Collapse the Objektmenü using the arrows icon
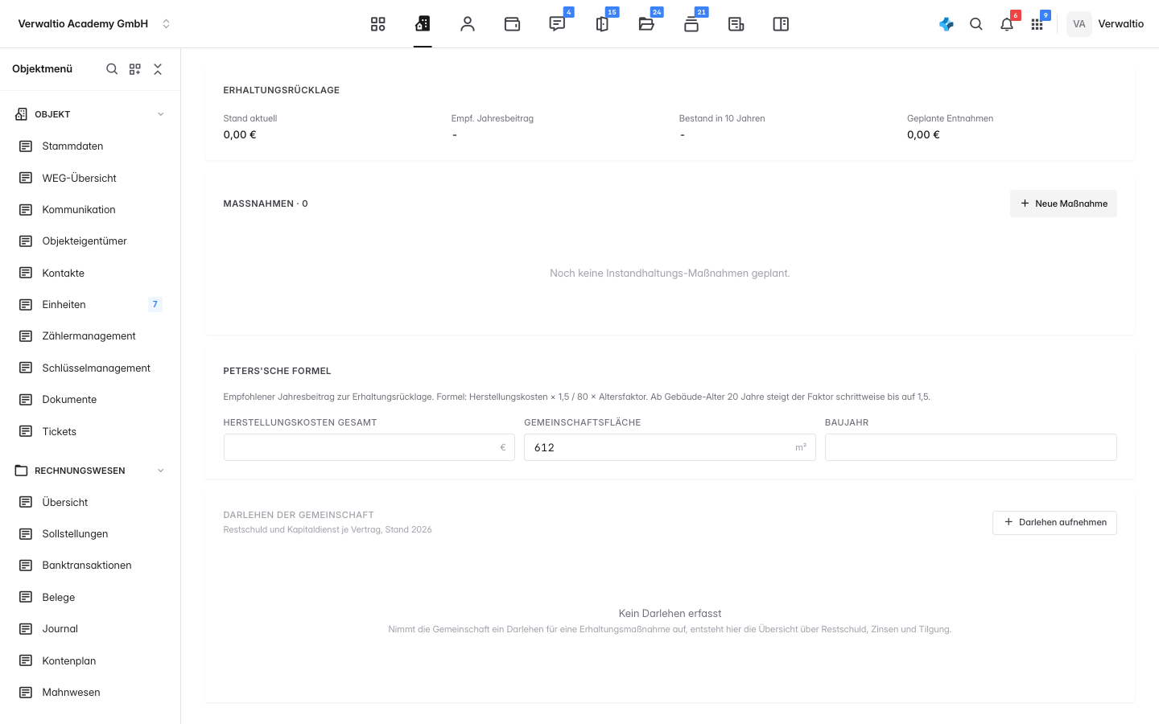The width and height of the screenshot is (1159, 724). 158,69
